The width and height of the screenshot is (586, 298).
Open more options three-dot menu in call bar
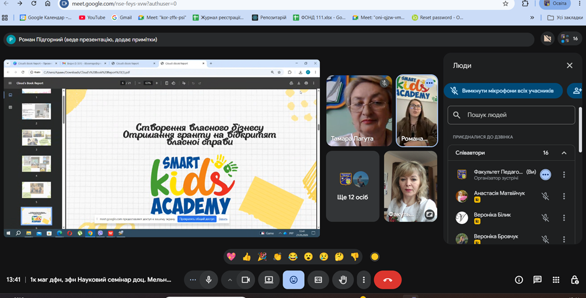(364, 280)
